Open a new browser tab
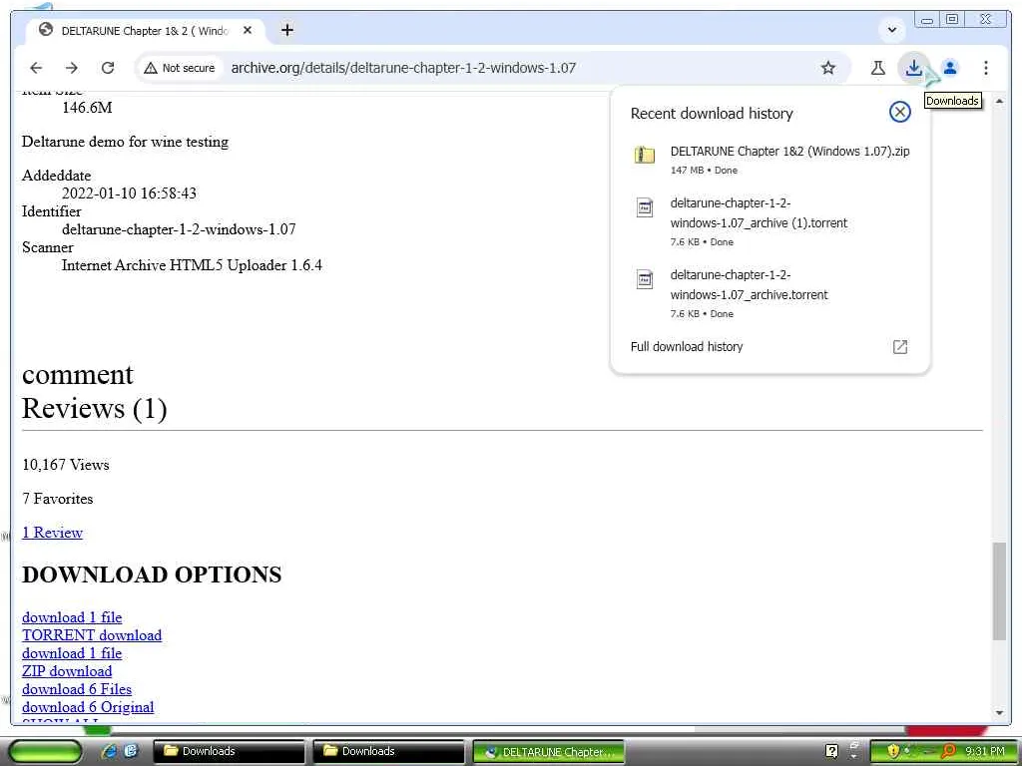Viewport: 1022px width, 766px height. point(286,30)
